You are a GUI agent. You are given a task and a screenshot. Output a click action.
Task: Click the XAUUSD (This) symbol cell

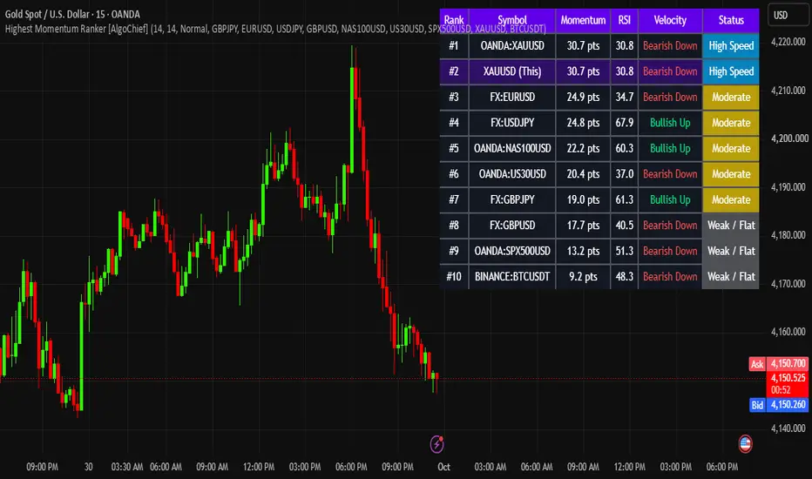click(x=512, y=71)
